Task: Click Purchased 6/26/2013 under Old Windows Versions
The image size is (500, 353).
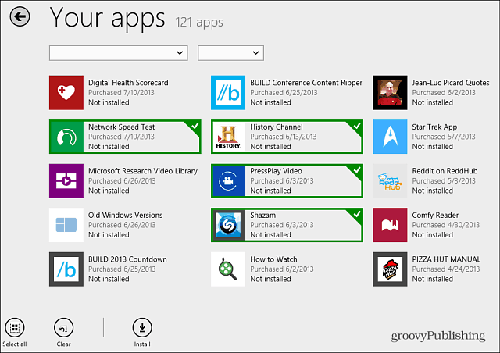Action: coord(122,225)
